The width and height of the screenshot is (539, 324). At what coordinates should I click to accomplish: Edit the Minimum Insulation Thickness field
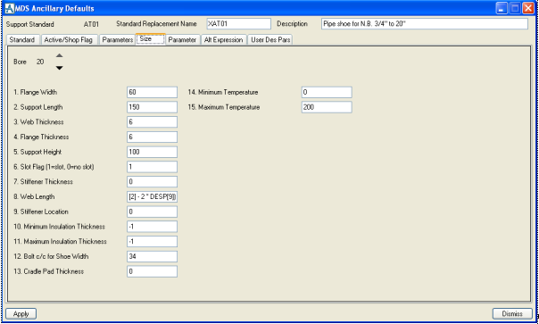click(x=152, y=227)
